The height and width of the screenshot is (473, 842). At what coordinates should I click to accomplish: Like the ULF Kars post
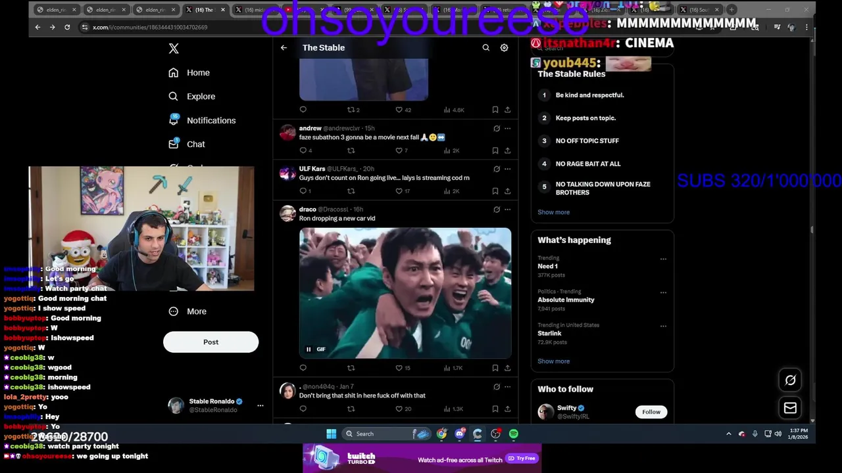[399, 191]
